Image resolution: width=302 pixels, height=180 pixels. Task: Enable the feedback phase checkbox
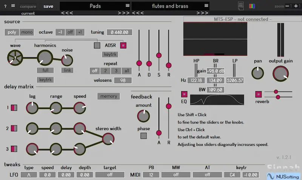[143, 136]
